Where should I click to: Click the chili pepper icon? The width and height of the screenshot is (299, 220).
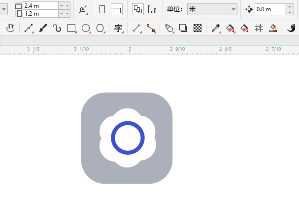pos(291,28)
